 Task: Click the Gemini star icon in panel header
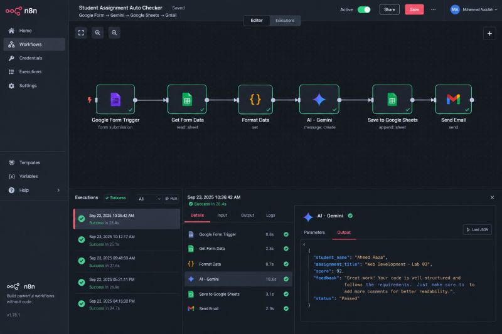[x=308, y=217]
